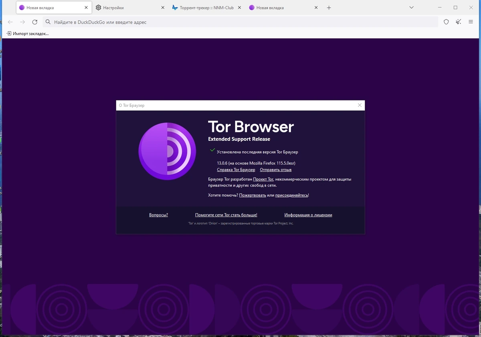The image size is (481, 337).
Task: Select the first Новая вкладка tab
Action: (x=54, y=8)
